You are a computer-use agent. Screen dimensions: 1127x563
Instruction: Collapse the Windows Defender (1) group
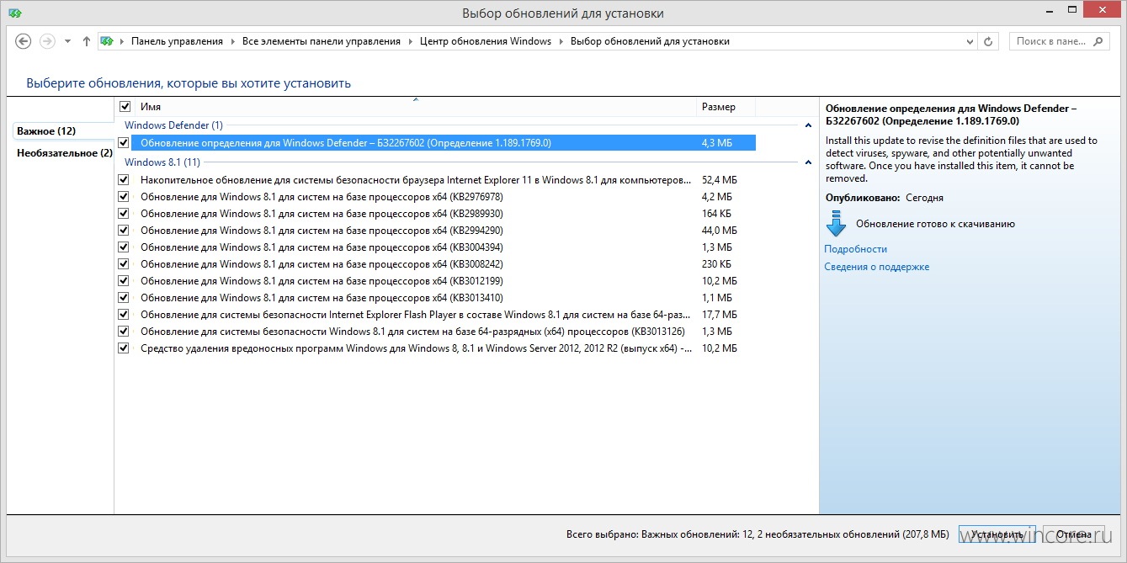pyautogui.click(x=808, y=125)
